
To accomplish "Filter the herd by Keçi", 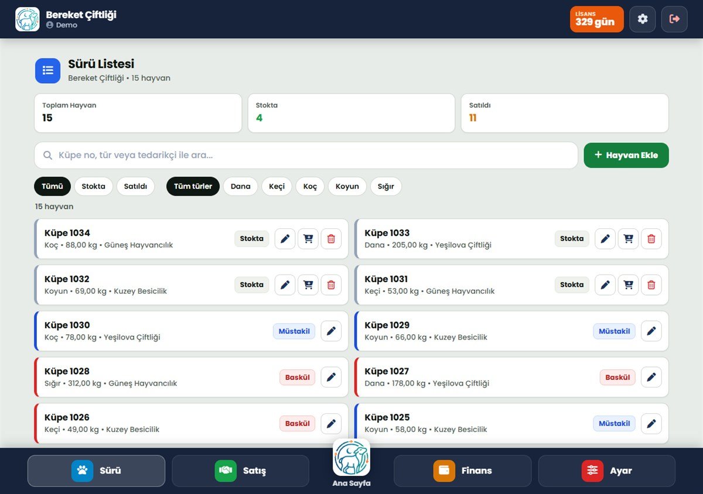I will point(277,186).
